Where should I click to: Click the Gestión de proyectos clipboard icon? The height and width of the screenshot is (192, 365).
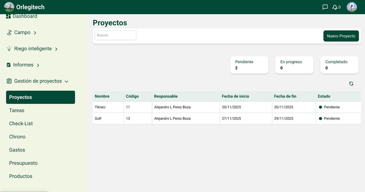[x=9, y=81]
